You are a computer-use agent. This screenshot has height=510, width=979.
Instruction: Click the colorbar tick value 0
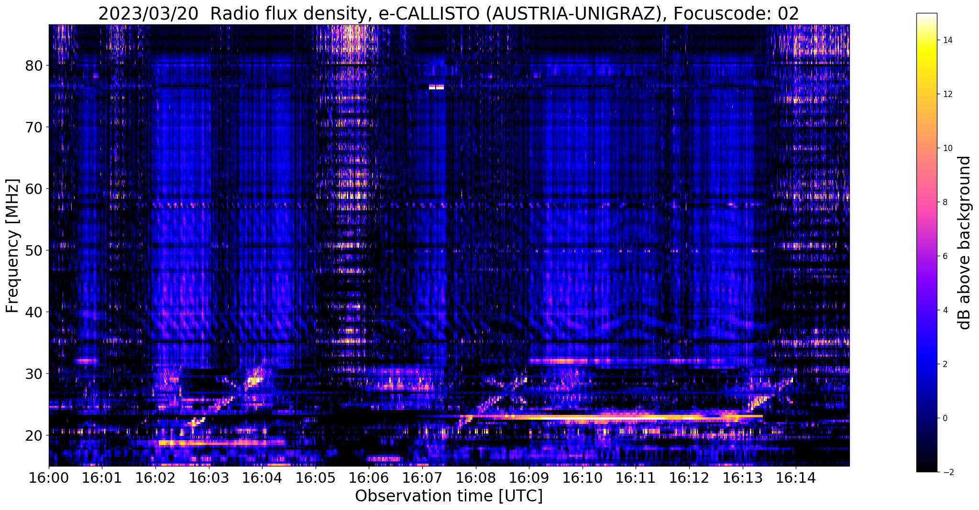coord(944,418)
